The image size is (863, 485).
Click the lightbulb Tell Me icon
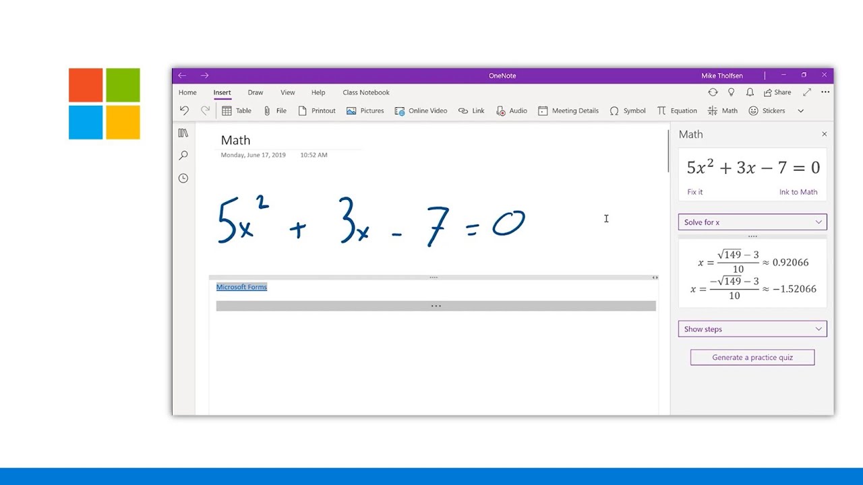pyautogui.click(x=732, y=92)
